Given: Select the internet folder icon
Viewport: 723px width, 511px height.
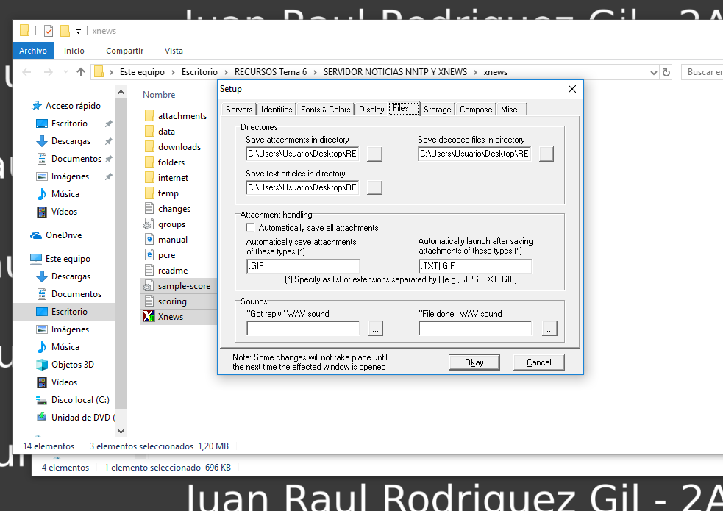Looking at the screenshot, I should 149,177.
